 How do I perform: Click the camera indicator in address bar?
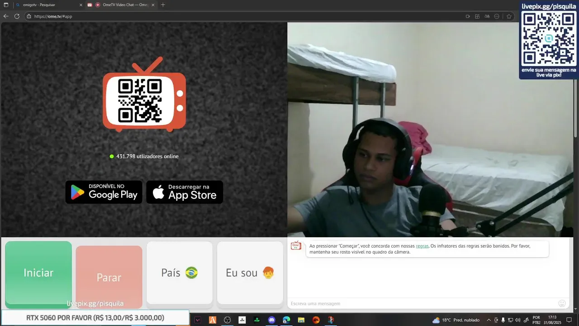(x=468, y=16)
